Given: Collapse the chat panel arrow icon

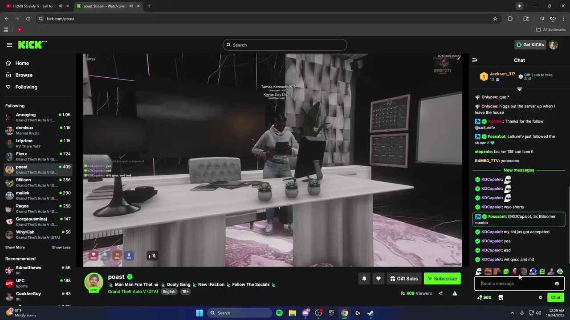Looking at the screenshot, I should (x=475, y=60).
